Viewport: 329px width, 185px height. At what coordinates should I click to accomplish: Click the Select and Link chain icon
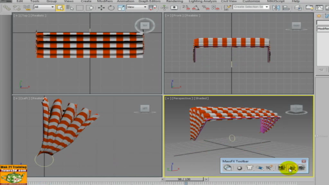coord(7,8)
